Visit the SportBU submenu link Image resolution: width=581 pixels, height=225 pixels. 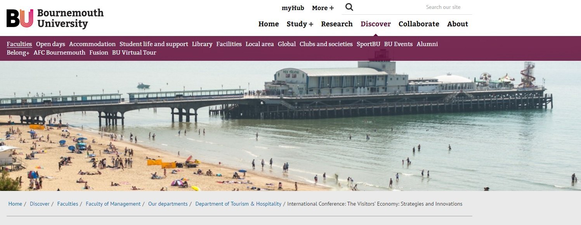click(368, 44)
